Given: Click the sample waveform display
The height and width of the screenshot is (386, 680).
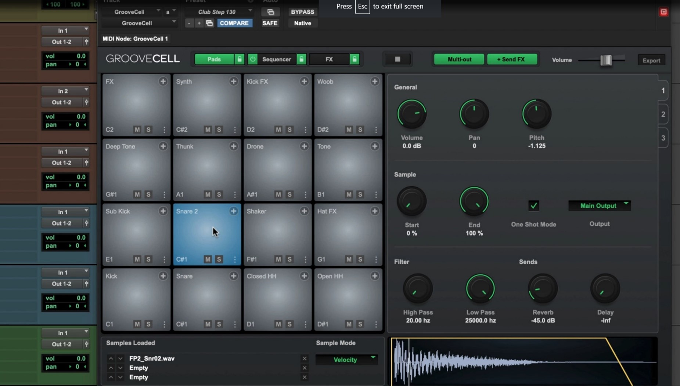Looking at the screenshot, I should click(524, 361).
